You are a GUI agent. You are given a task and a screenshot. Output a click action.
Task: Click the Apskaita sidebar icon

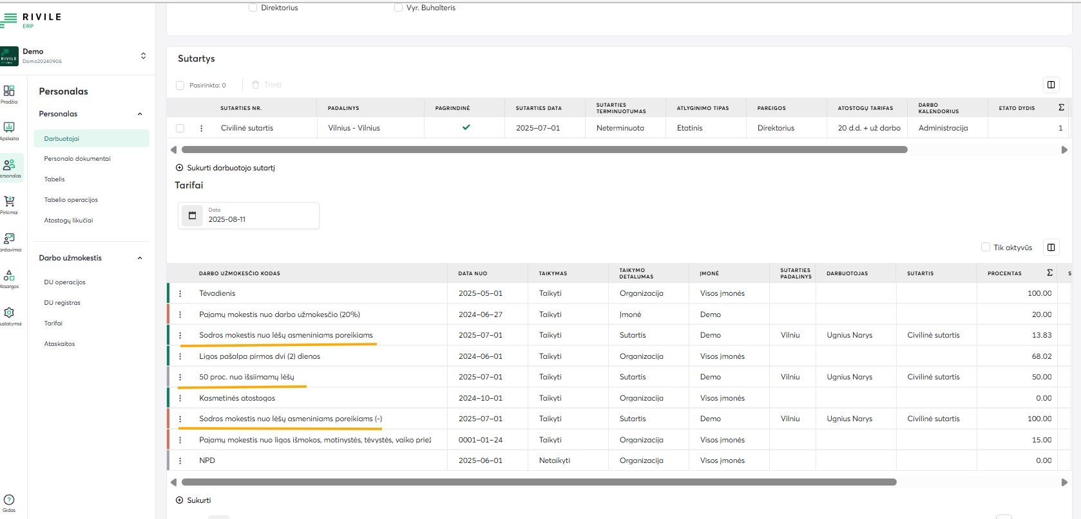(9, 128)
